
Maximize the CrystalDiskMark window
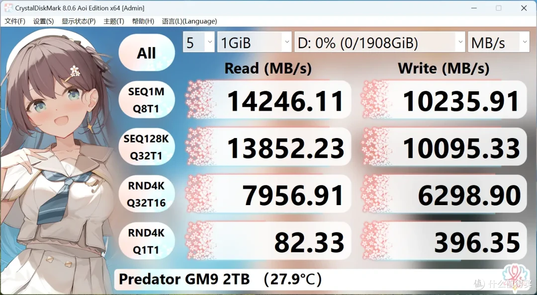click(x=499, y=8)
